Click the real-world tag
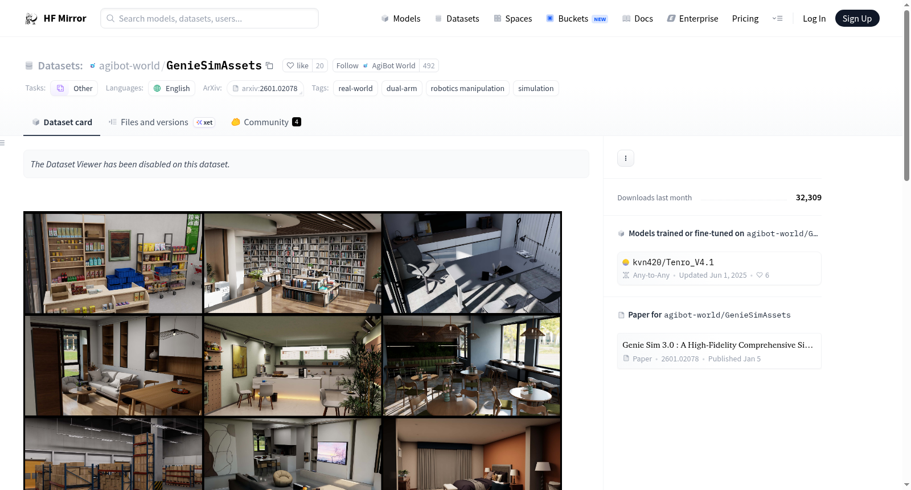911x490 pixels. (355, 88)
